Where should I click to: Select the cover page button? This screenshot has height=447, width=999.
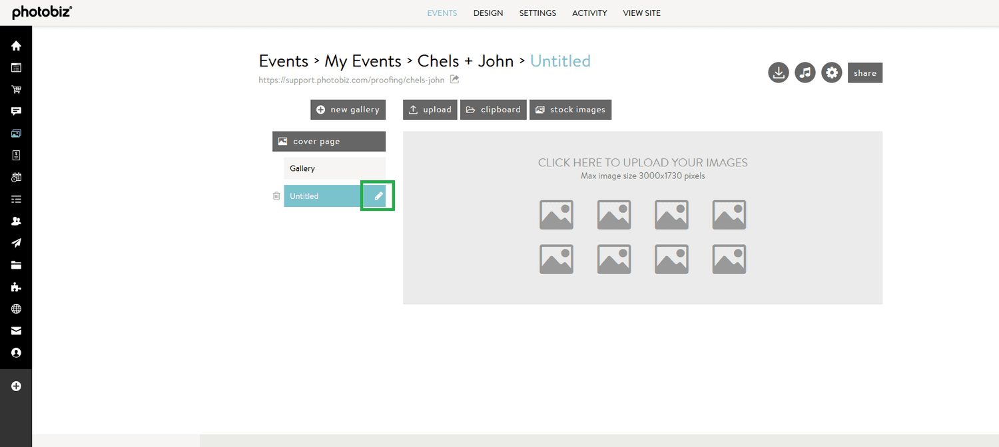click(x=328, y=141)
